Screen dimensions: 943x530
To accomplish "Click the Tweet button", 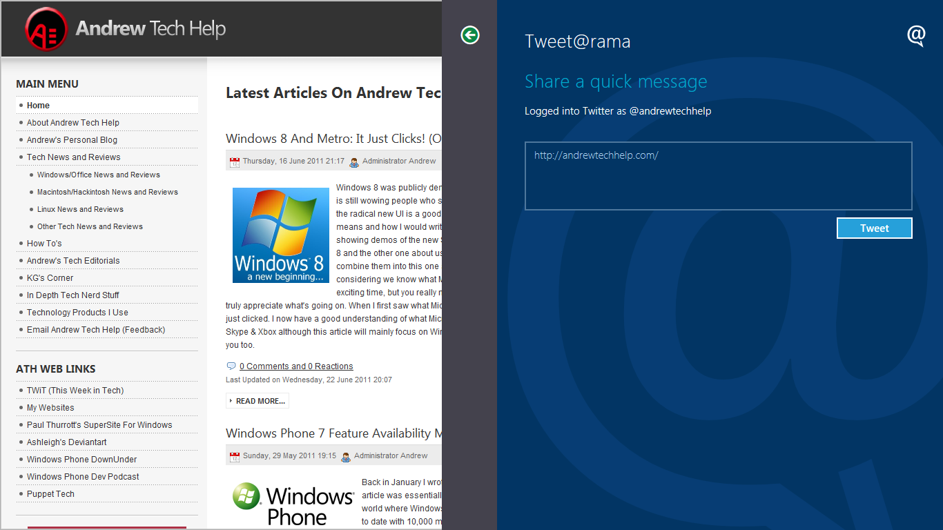I will [x=875, y=228].
